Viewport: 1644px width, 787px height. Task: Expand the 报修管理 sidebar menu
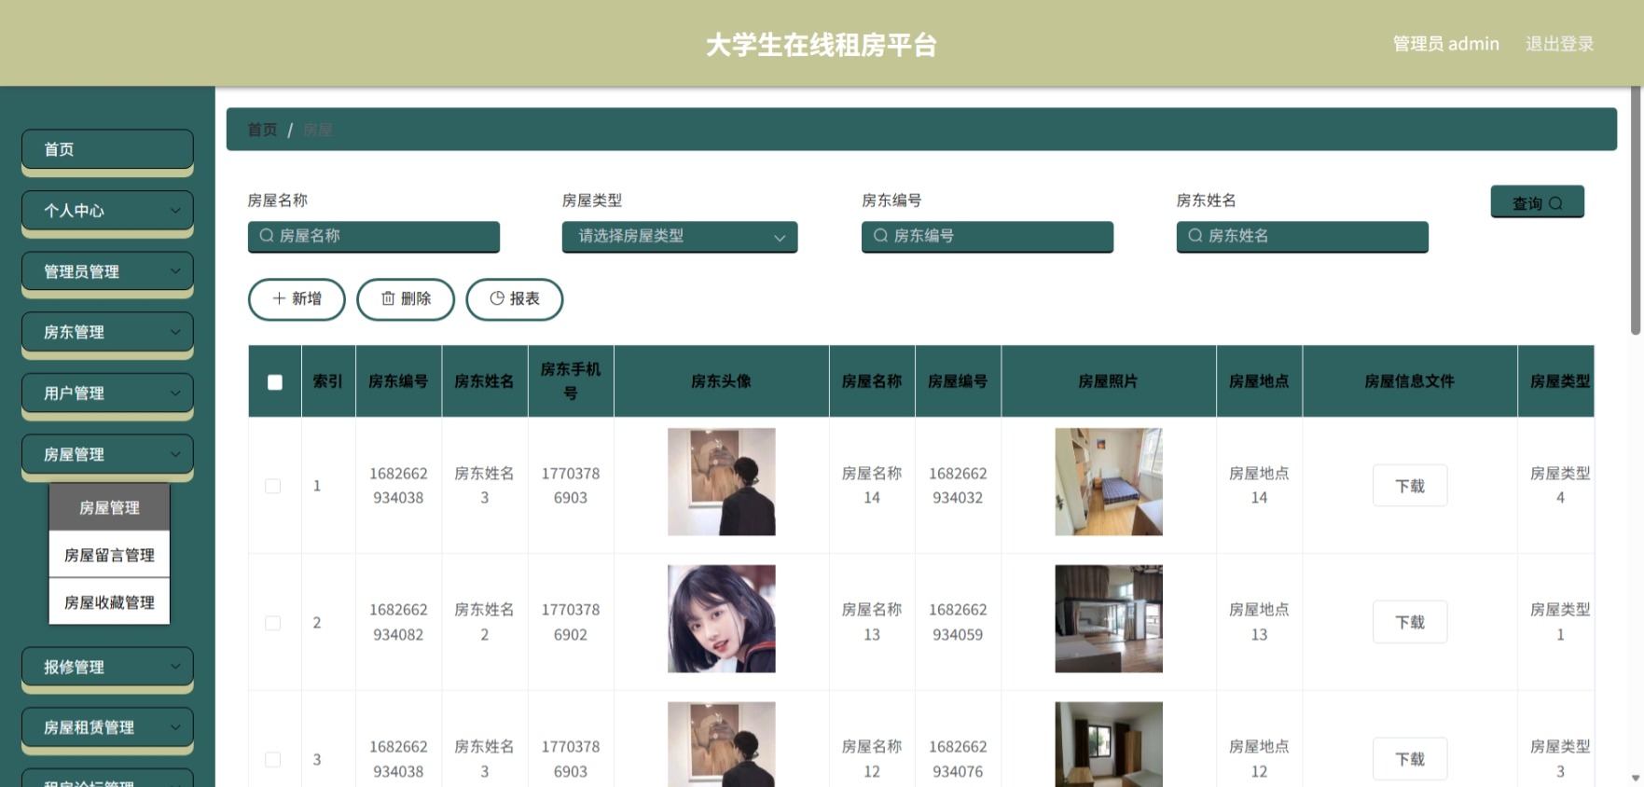tap(107, 667)
